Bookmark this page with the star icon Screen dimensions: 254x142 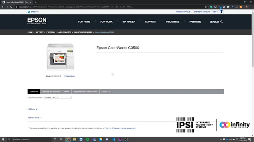[x=206, y=7]
